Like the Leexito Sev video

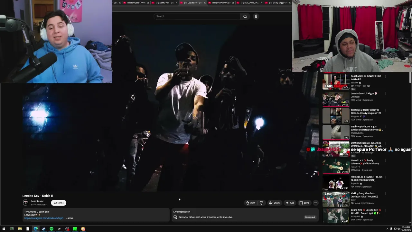[250, 203]
